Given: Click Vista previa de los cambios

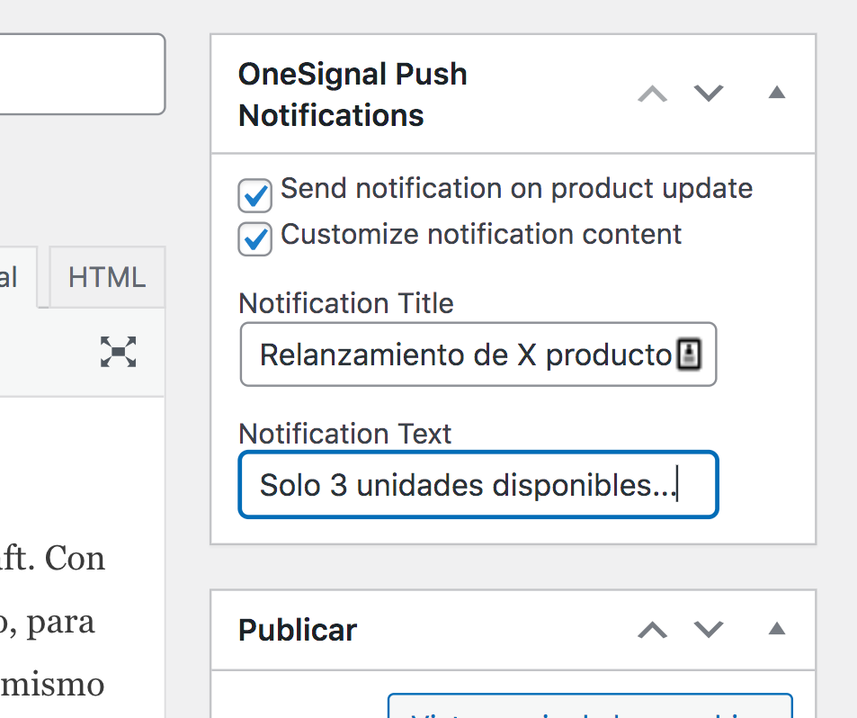Looking at the screenshot, I should (589, 711).
